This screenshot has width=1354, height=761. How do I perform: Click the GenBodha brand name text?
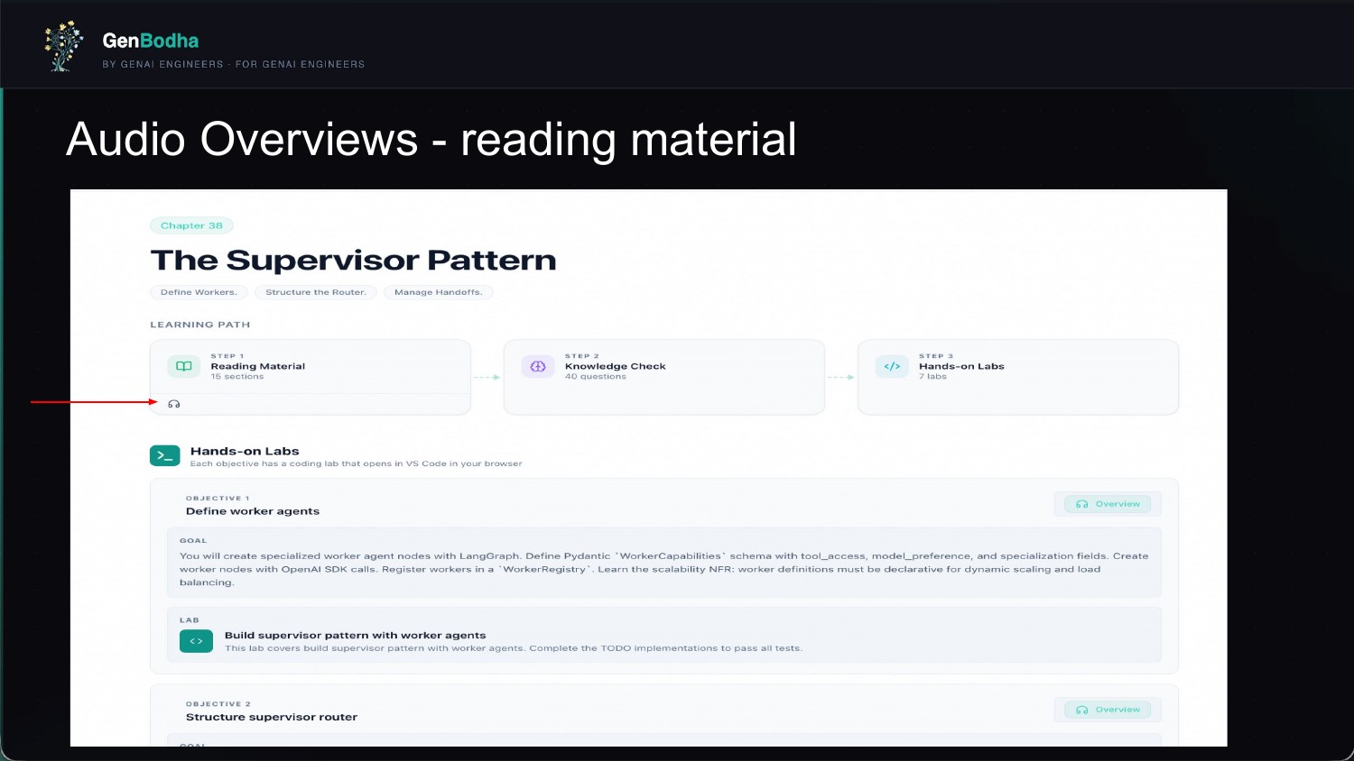(x=151, y=41)
